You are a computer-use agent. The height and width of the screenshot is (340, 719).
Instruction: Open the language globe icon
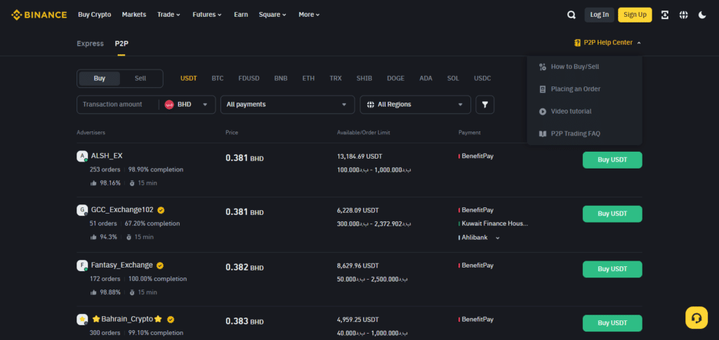tap(684, 15)
